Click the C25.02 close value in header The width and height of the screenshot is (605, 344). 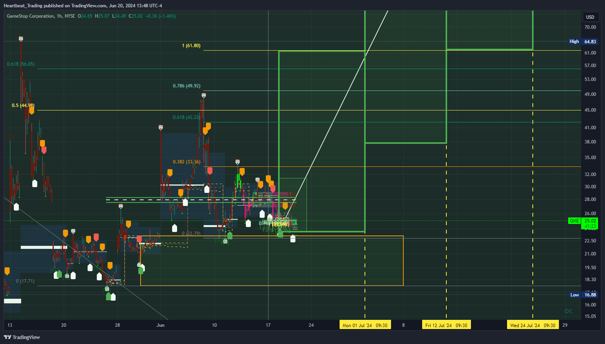point(136,16)
